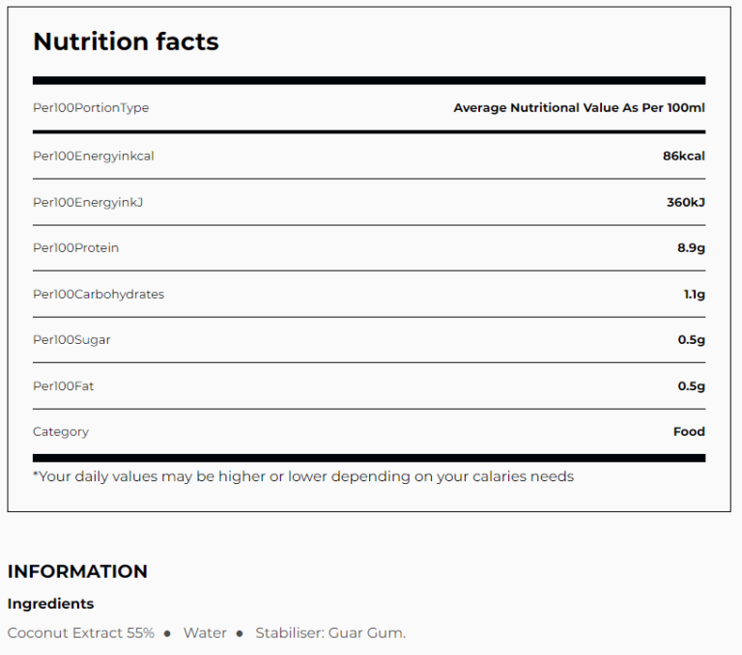
Task: Select the Per100Protein row label
Action: point(76,248)
